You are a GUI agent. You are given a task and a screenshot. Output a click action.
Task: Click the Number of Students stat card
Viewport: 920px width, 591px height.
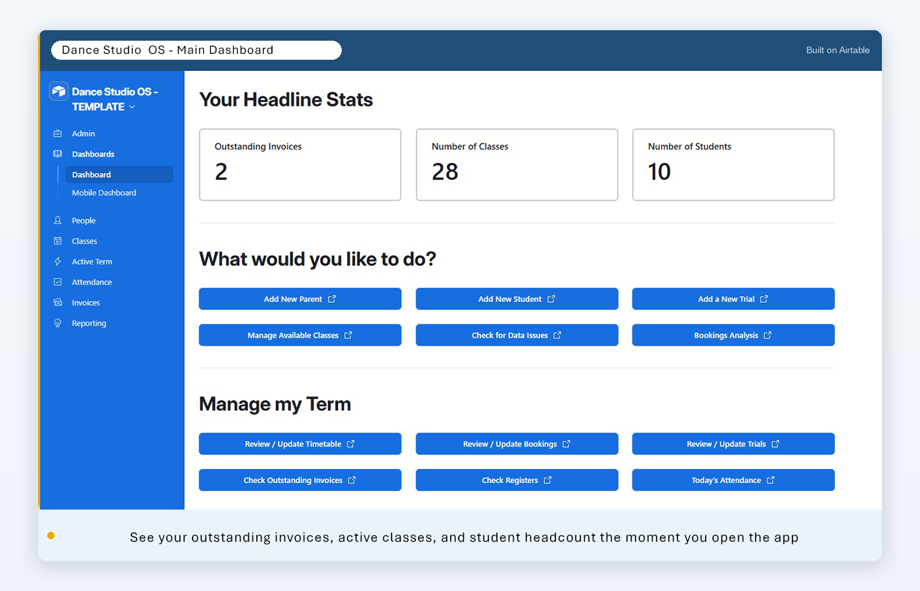[733, 165]
